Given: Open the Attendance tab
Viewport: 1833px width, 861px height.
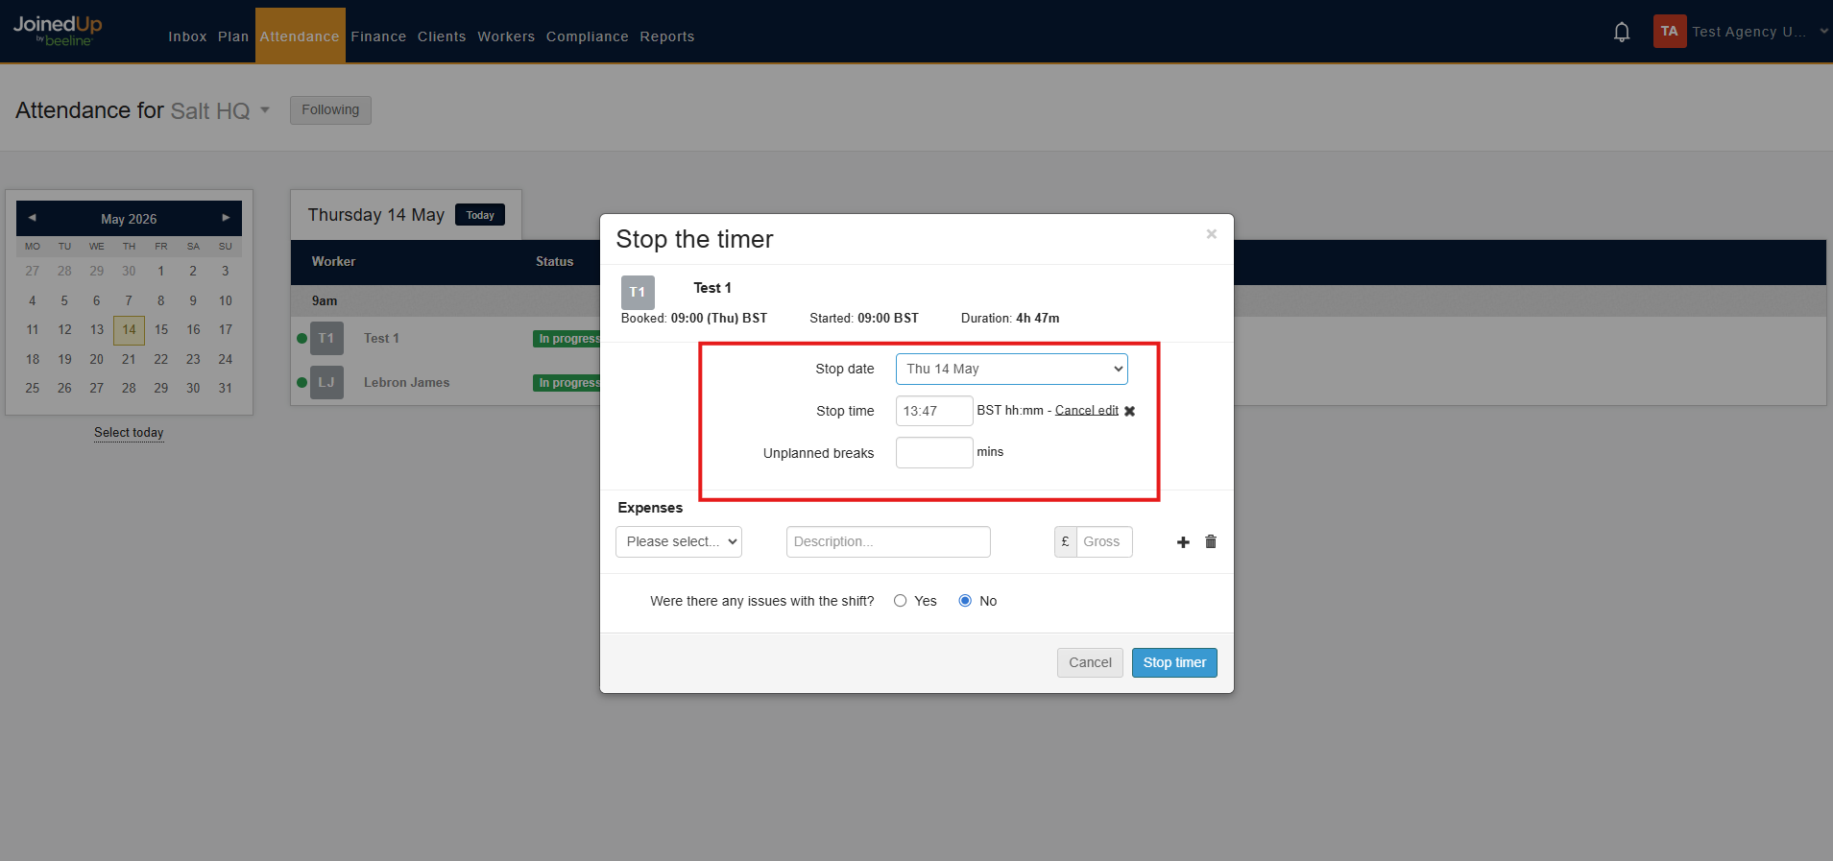Looking at the screenshot, I should (300, 36).
